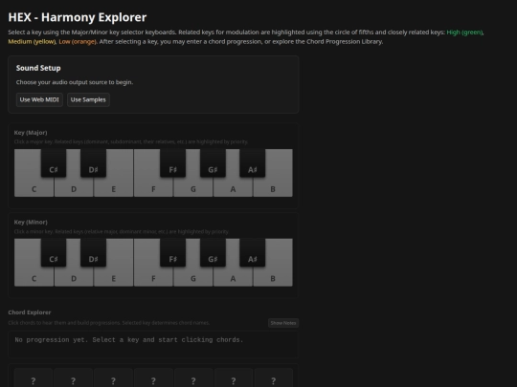This screenshot has width=517, height=387.
Task: Toggle the Show Notes button
Action: (x=283, y=323)
